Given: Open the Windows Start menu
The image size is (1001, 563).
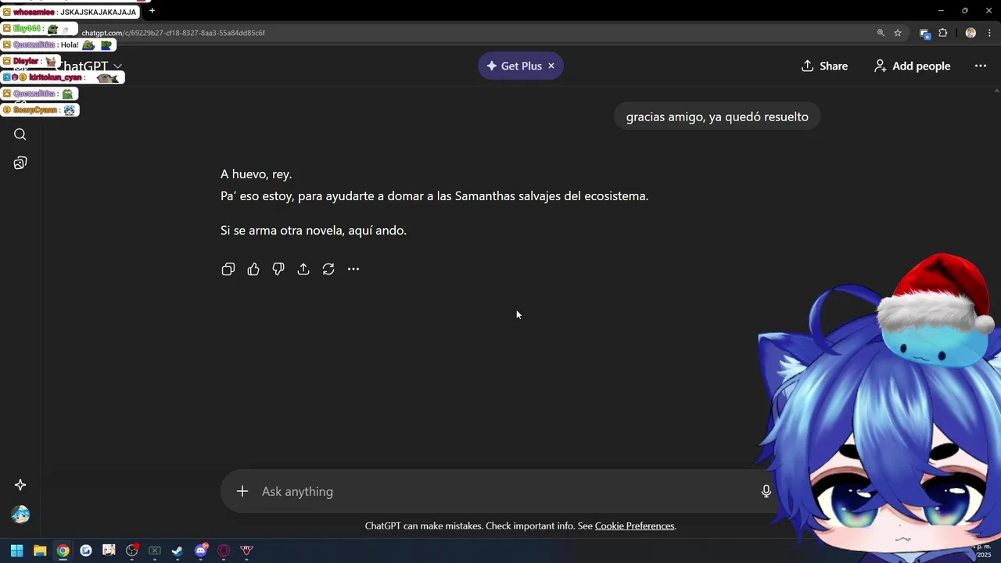Looking at the screenshot, I should click(x=16, y=550).
